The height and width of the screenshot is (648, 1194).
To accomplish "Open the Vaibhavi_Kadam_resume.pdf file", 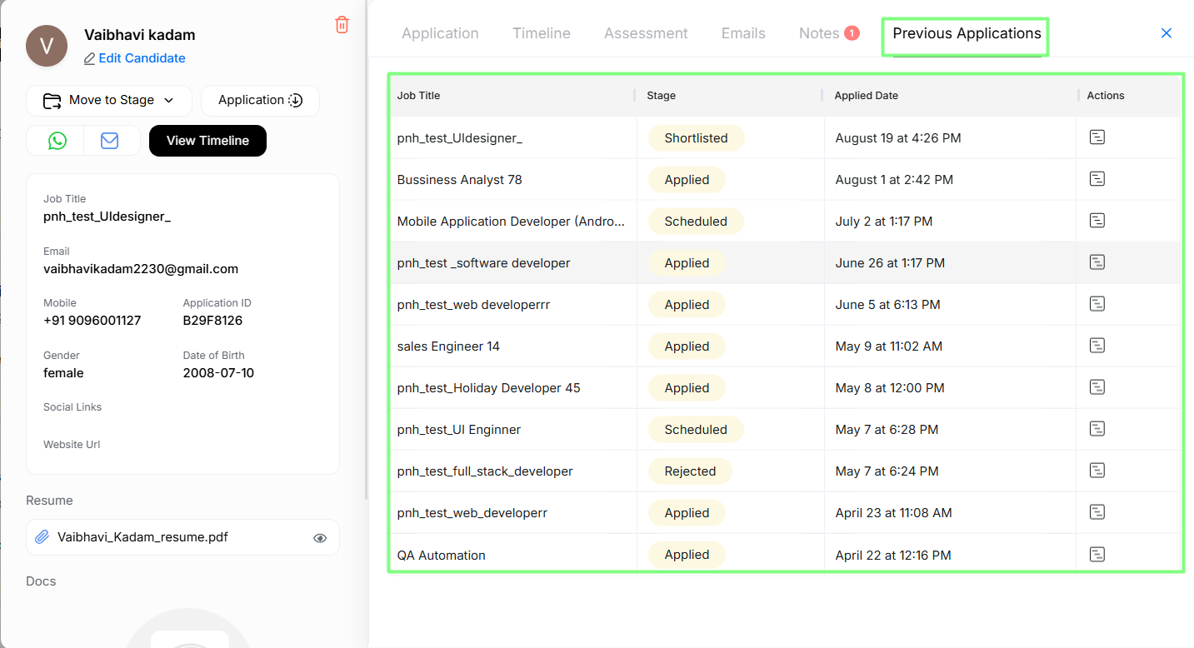I will (142, 537).
